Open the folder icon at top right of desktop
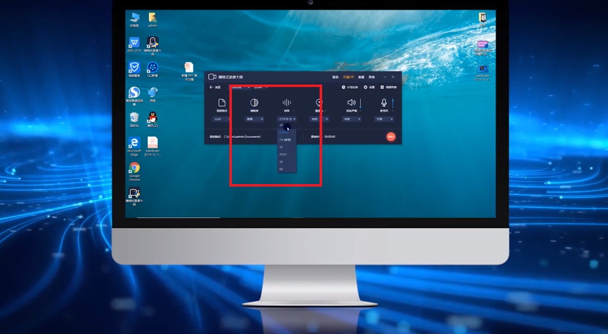608x334 pixels. pos(482,19)
